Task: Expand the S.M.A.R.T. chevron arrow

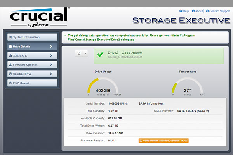Action: coord(51,55)
